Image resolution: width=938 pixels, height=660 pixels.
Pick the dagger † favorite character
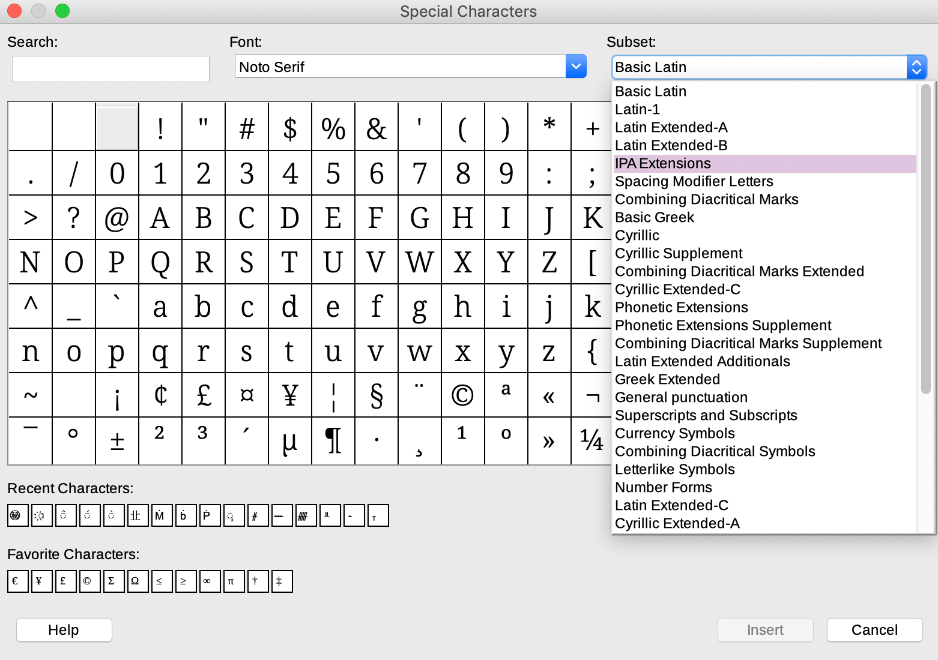tap(258, 581)
